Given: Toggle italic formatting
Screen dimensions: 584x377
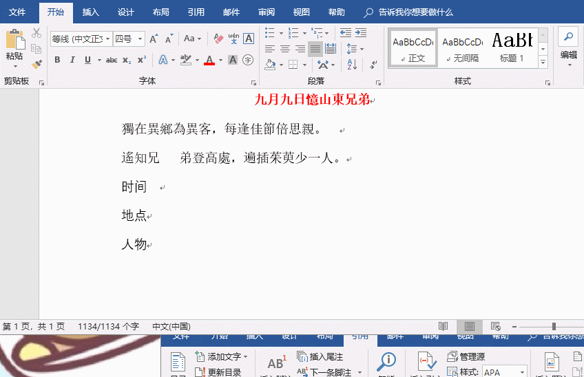Looking at the screenshot, I should click(x=72, y=60).
